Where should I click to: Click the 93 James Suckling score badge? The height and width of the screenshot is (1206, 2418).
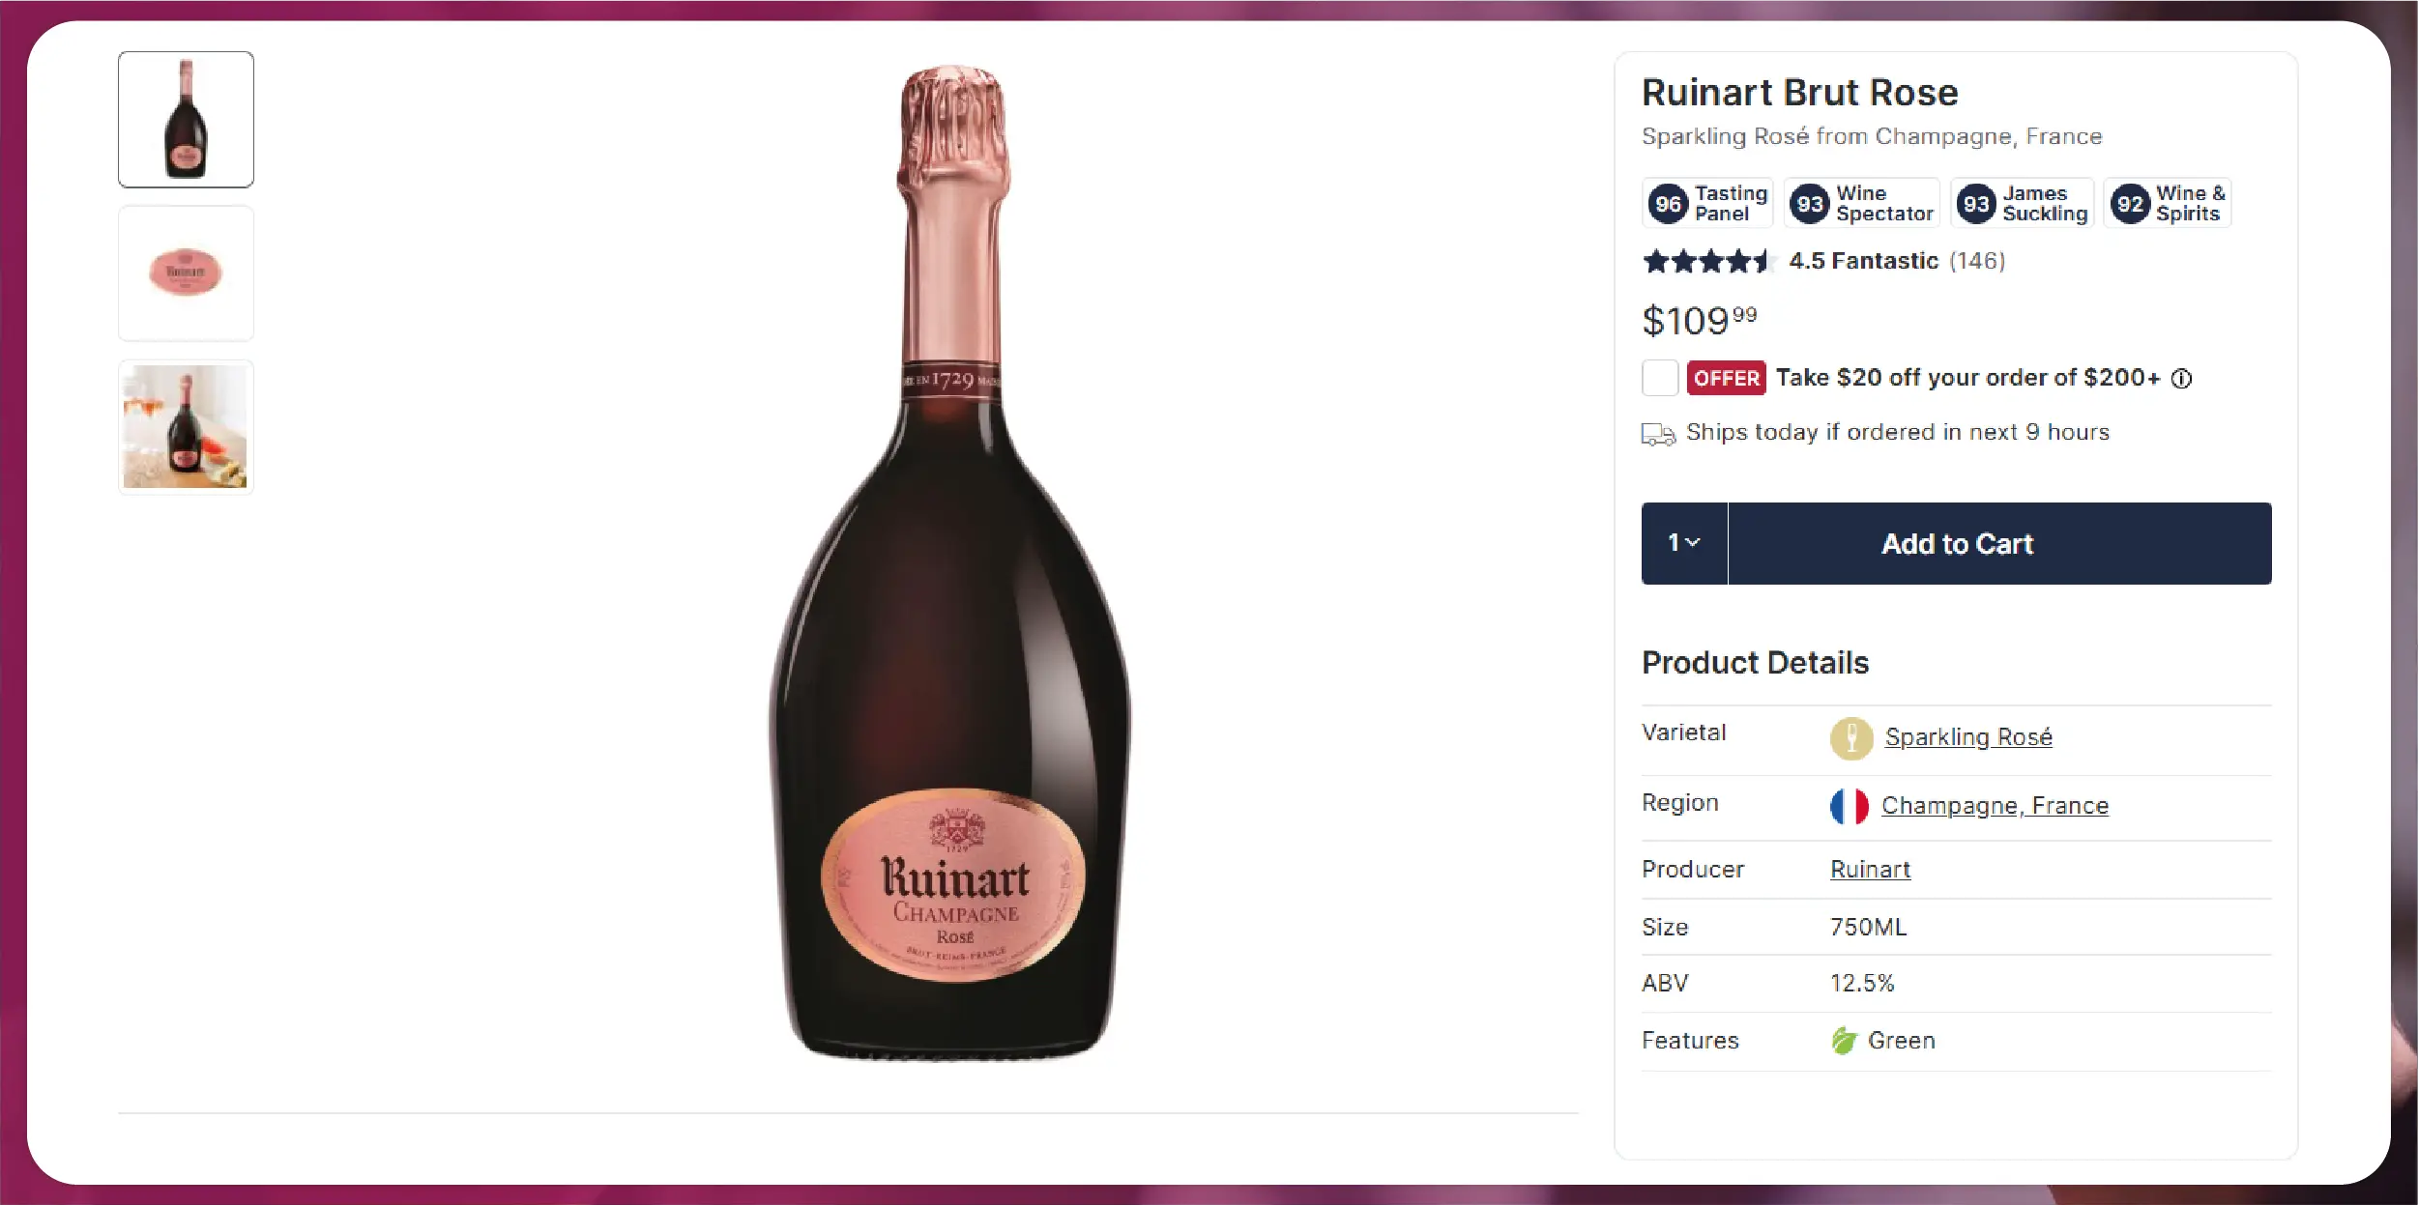(x=2022, y=204)
